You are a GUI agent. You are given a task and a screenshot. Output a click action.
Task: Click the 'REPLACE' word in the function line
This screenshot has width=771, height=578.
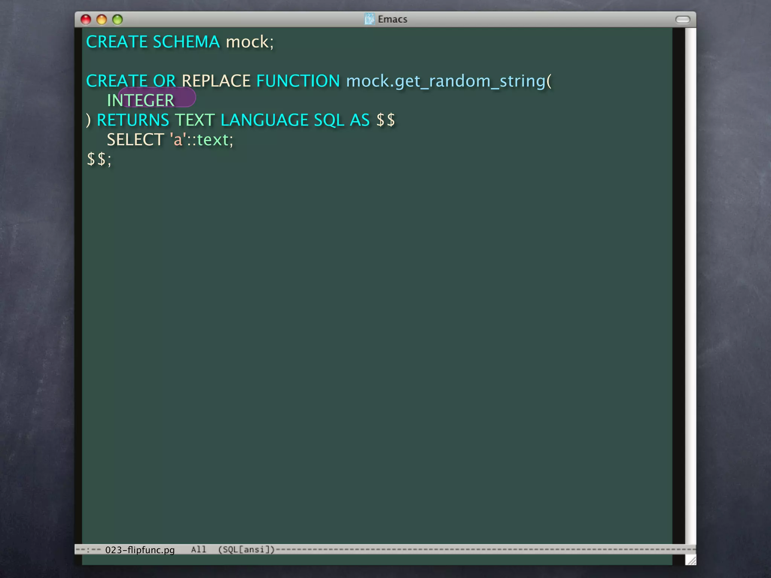[216, 81]
